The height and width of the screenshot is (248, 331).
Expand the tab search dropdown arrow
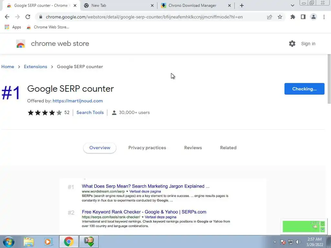pyautogui.click(x=292, y=6)
